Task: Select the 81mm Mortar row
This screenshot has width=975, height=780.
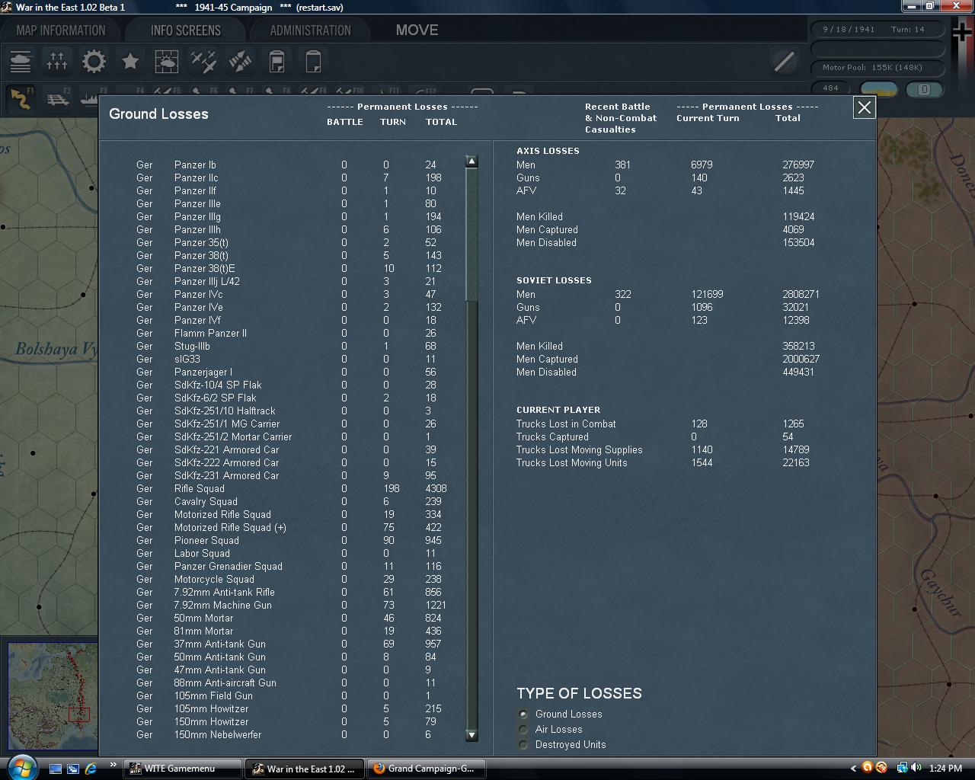Action: tap(289, 631)
